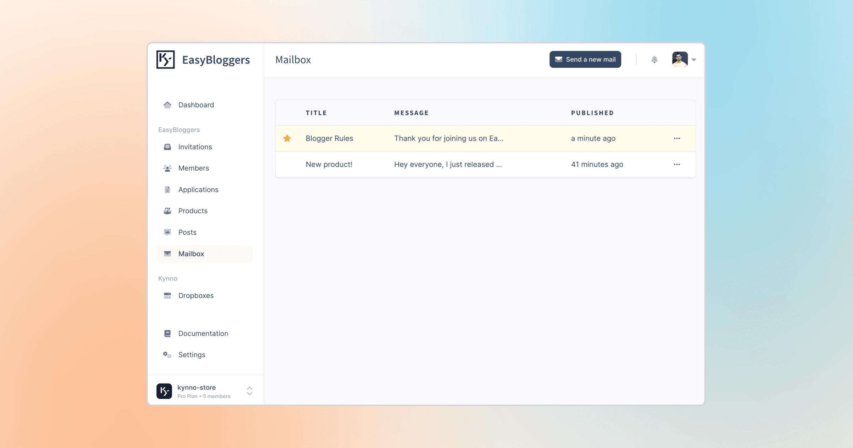853x448 pixels.
Task: Click the Products box icon
Action: pos(167,211)
